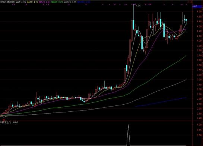Select the last cyan candle on chart
This screenshot has width=203, height=146.
tap(186, 20)
